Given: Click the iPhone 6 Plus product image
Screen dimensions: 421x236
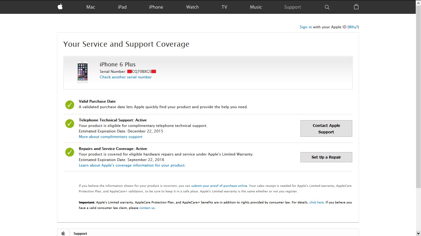Looking at the screenshot, I should (83, 72).
